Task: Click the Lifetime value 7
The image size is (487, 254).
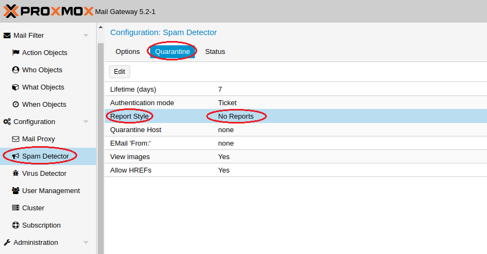Action: 220,90
